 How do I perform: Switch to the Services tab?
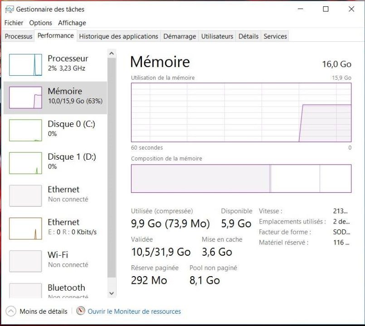click(275, 36)
